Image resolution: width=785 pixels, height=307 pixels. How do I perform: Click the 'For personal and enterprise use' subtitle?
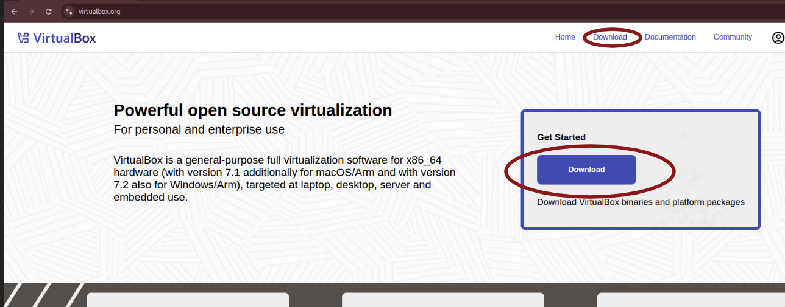(199, 129)
